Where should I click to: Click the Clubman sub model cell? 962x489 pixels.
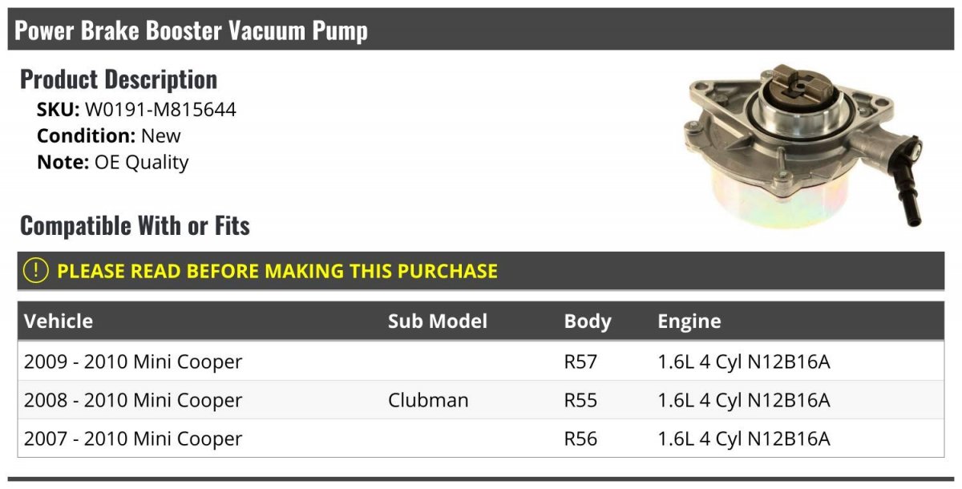point(428,400)
